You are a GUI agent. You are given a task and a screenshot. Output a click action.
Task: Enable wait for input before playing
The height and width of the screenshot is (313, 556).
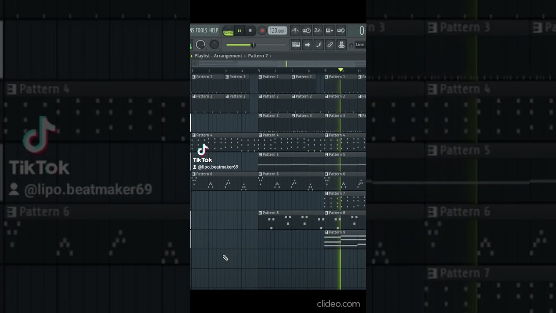pyautogui.click(x=306, y=30)
